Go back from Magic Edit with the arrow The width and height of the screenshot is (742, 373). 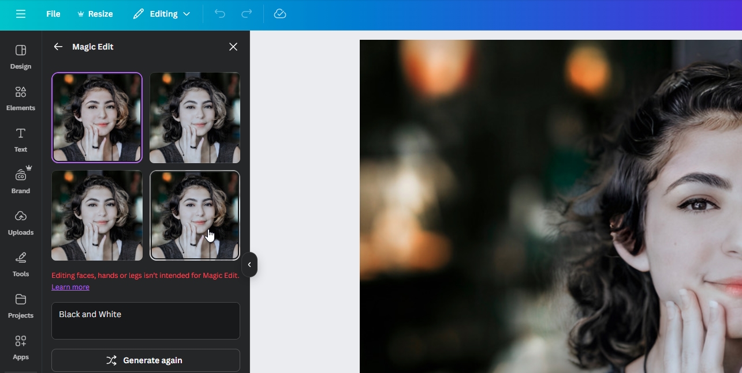tap(58, 47)
